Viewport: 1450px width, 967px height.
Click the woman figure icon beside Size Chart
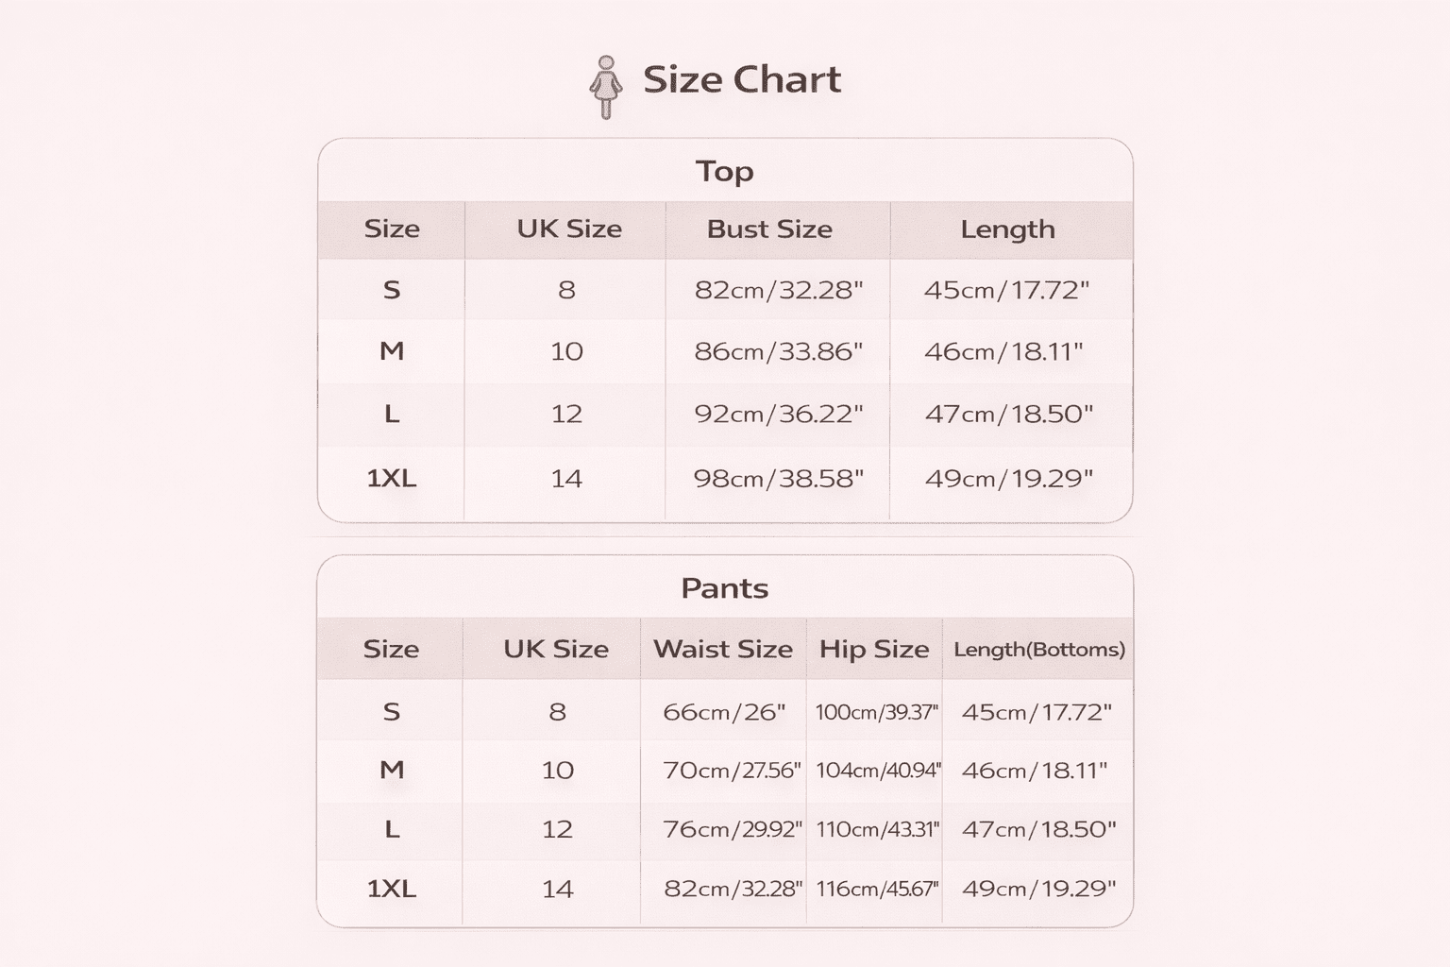click(x=605, y=87)
